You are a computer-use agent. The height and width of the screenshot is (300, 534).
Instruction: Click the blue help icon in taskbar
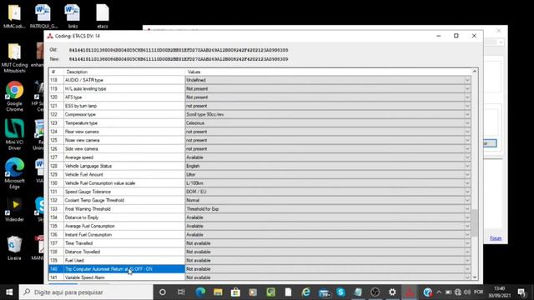(x=428, y=292)
